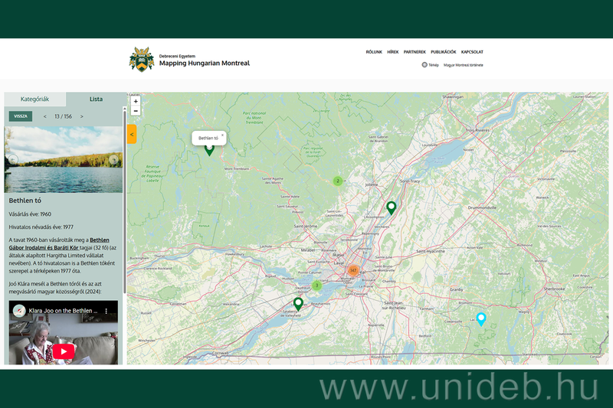Image resolution: width=613 pixels, height=408 pixels.
Task: Go to the next list entry
Action: click(x=82, y=116)
